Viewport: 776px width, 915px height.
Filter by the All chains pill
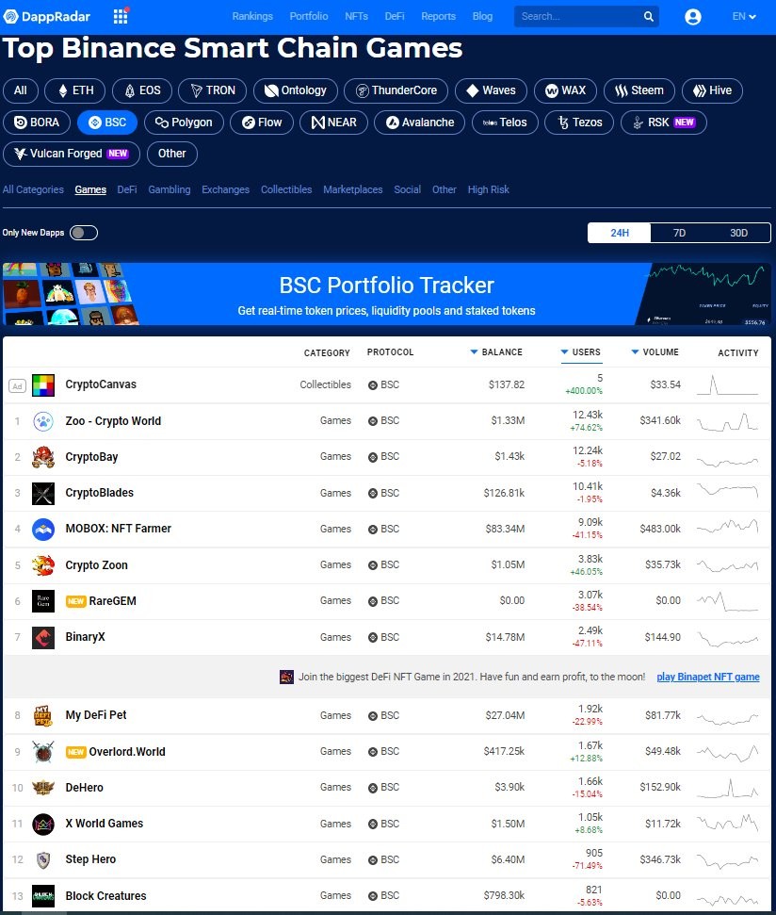21,90
